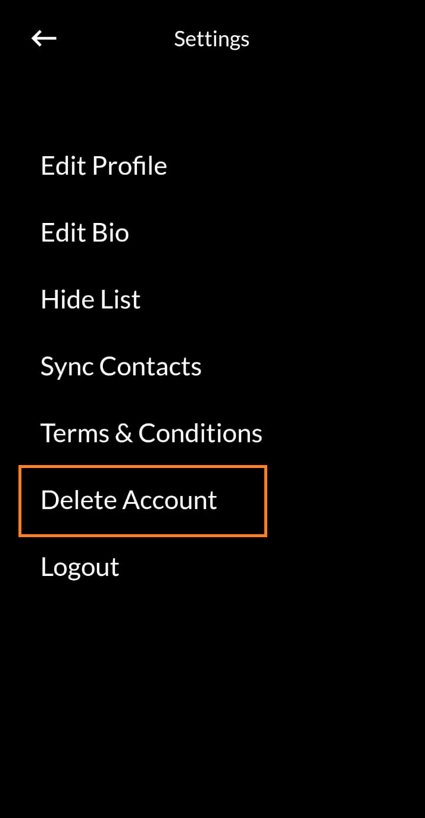Tap the Settings title text
The width and height of the screenshot is (425, 818).
click(211, 38)
